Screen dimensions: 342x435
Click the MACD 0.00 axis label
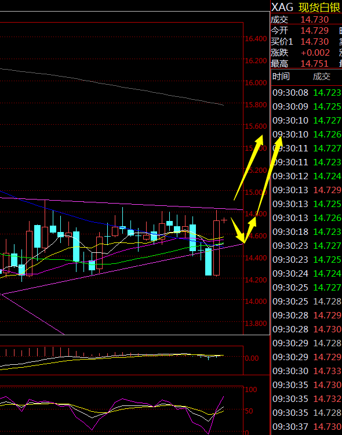[x=252, y=358]
